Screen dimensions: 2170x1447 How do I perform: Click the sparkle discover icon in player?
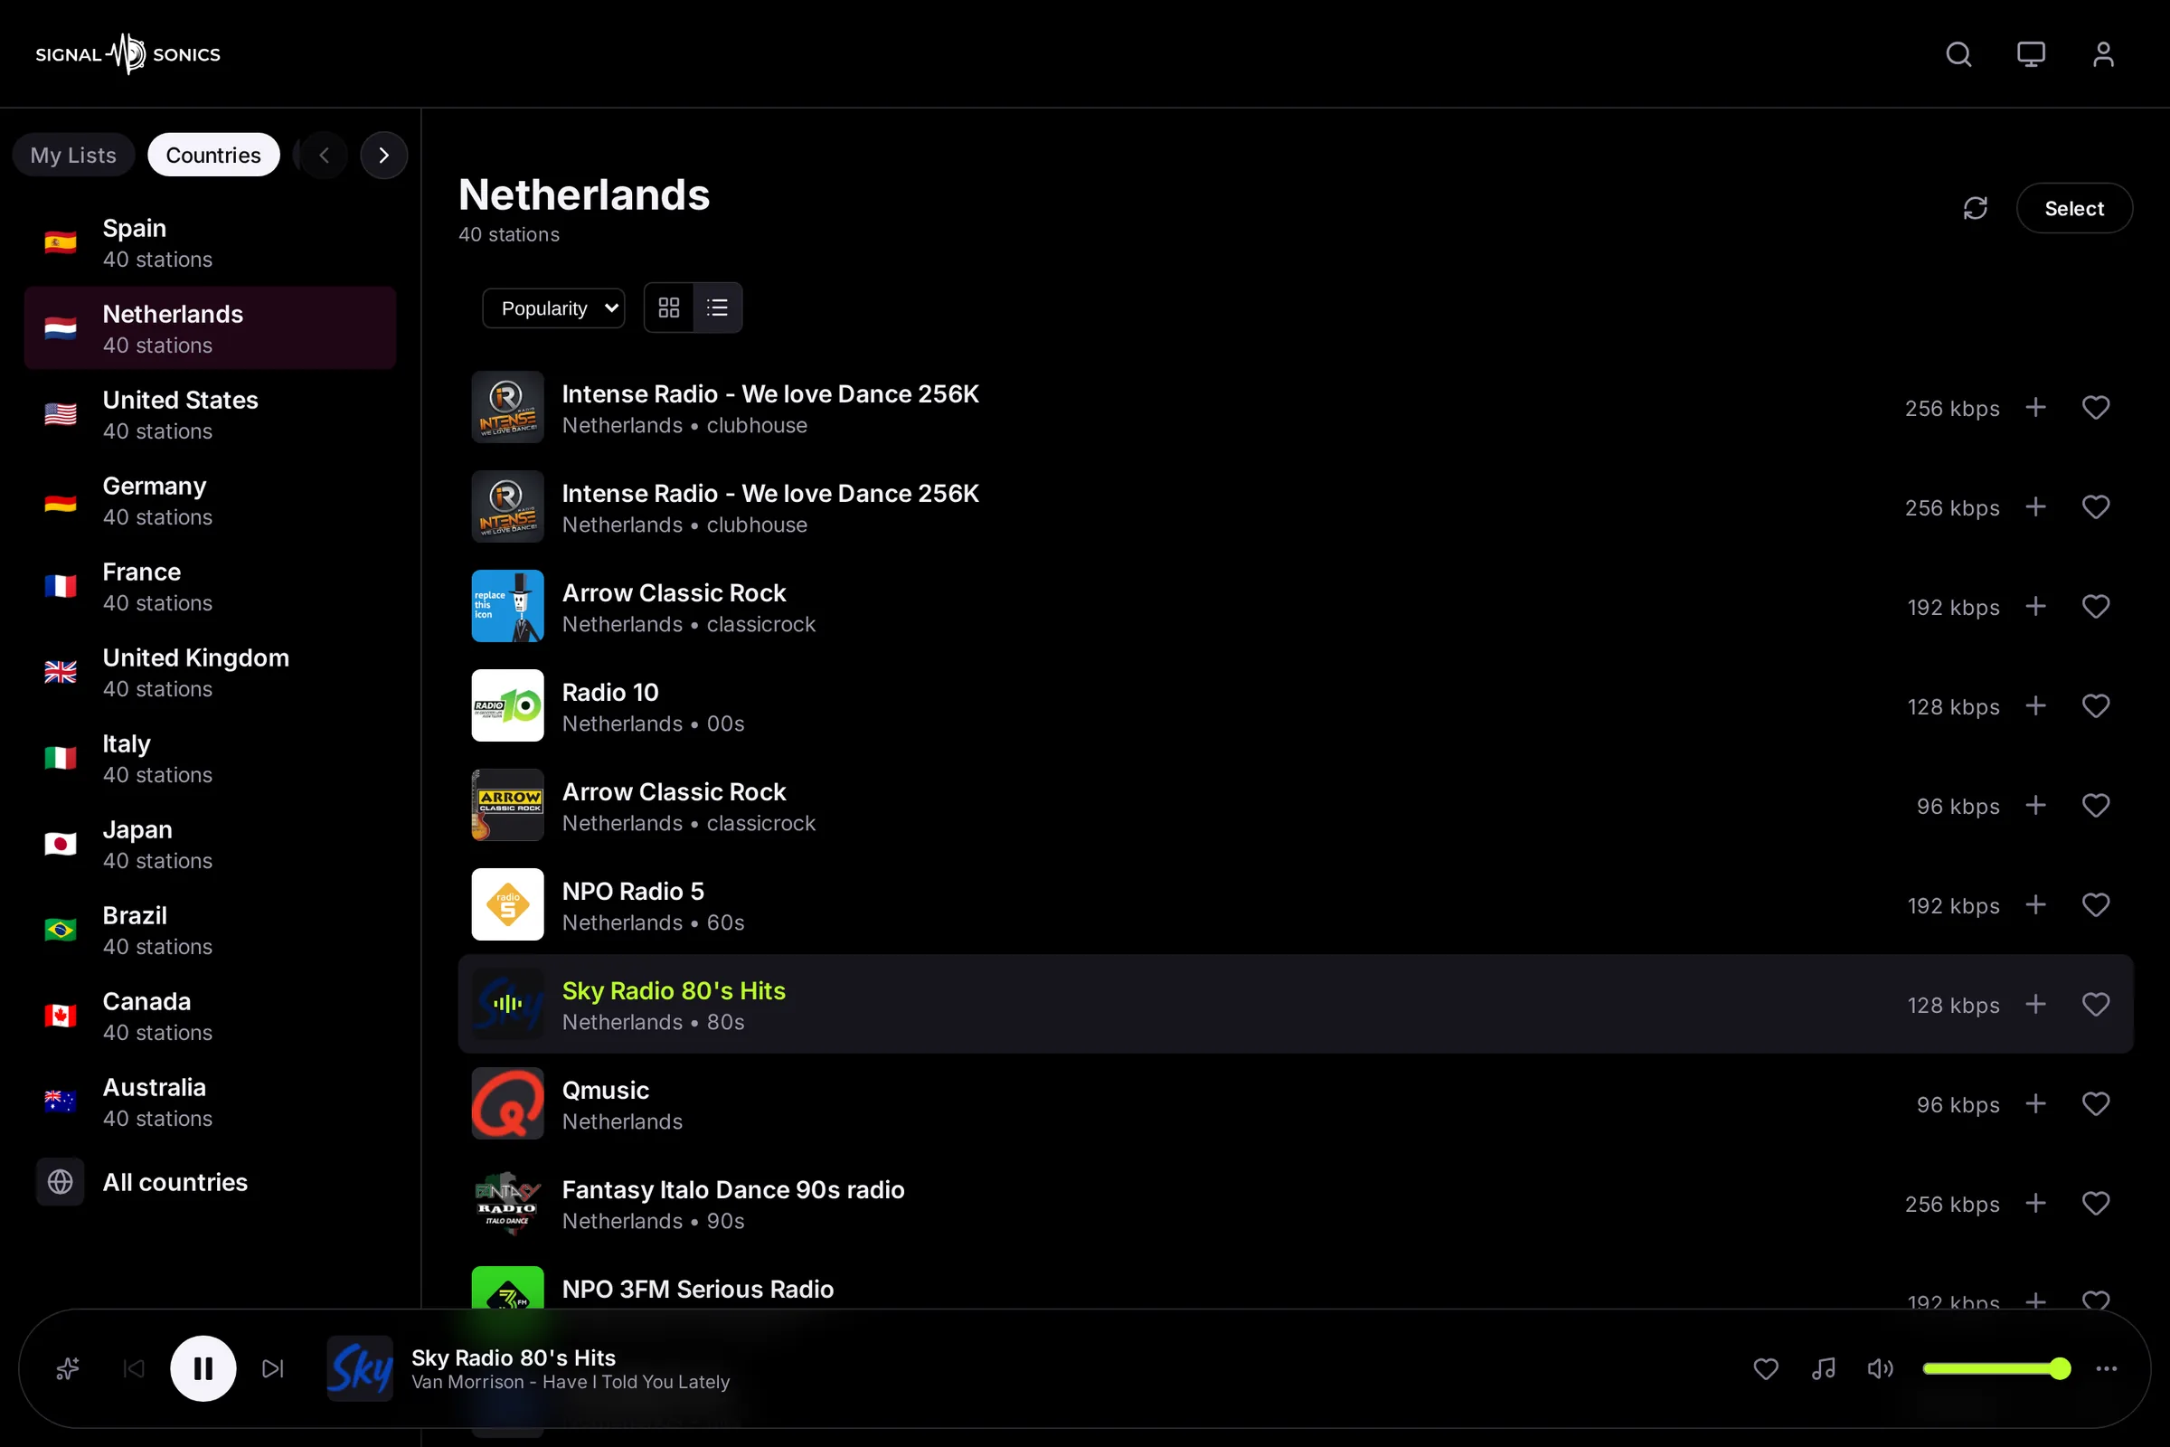67,1368
